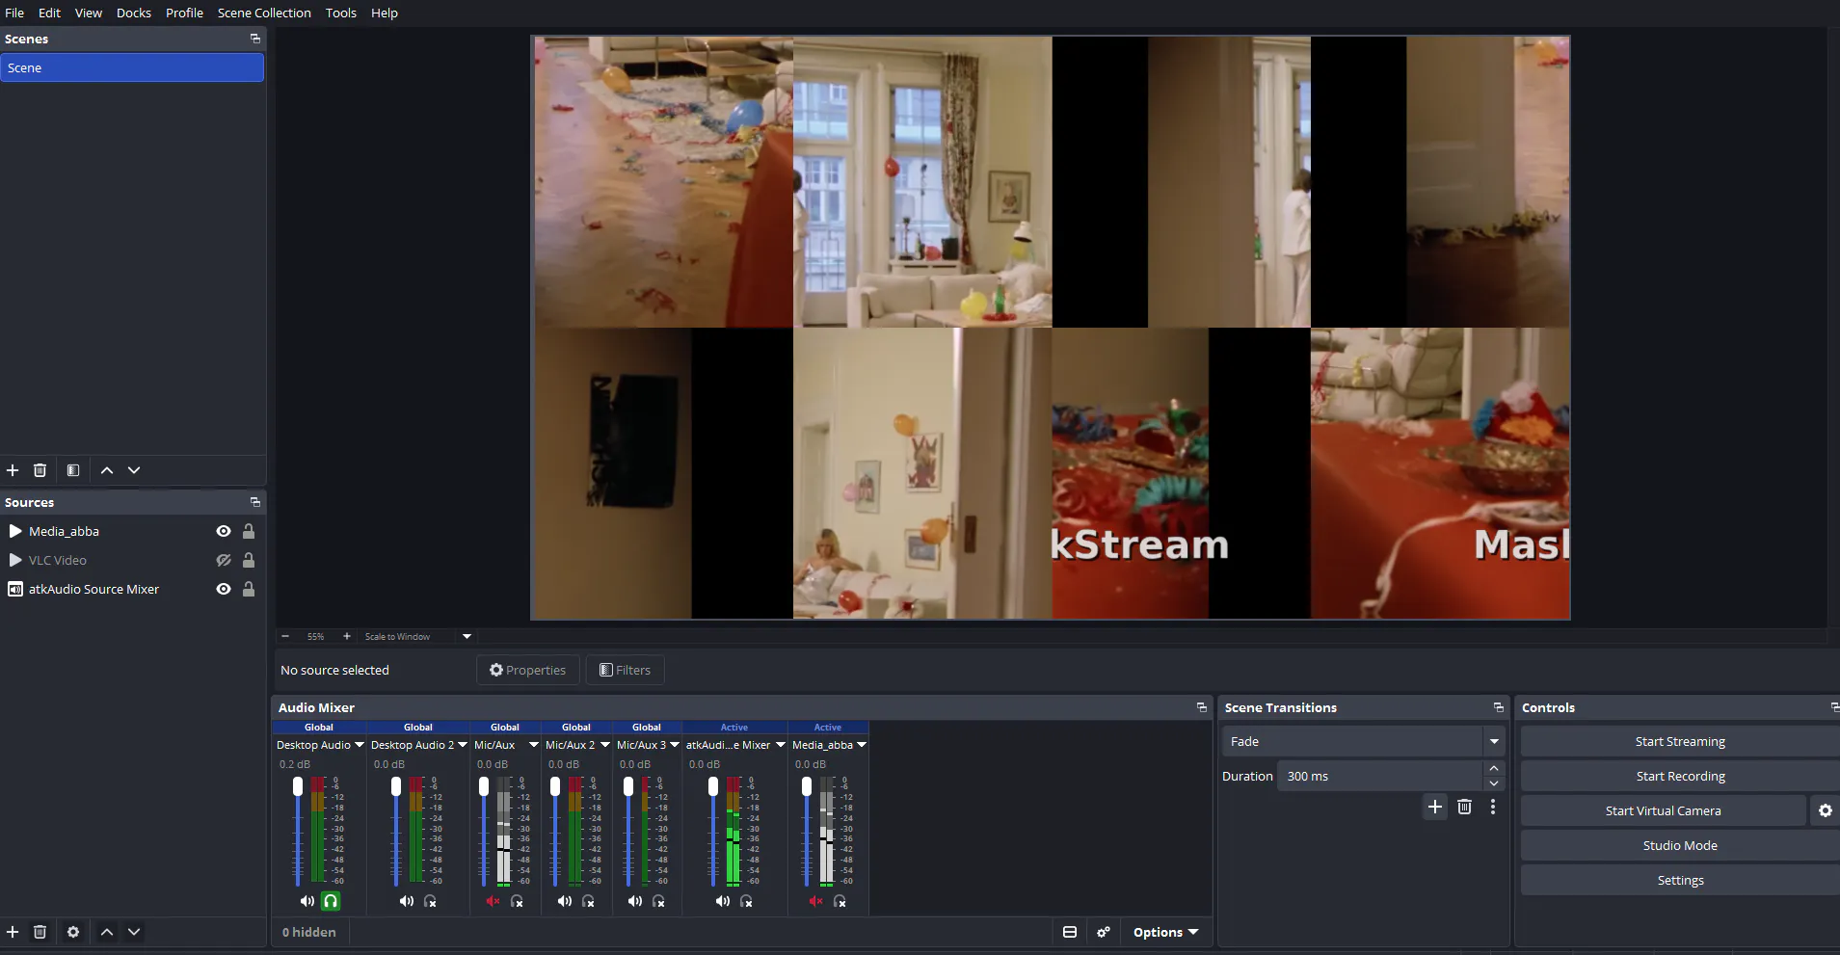Show the VLC Video source via eye icon
This screenshot has height=955, width=1840.
(x=224, y=560)
